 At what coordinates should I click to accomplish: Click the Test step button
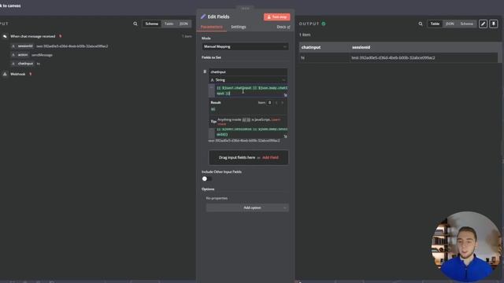click(276, 17)
